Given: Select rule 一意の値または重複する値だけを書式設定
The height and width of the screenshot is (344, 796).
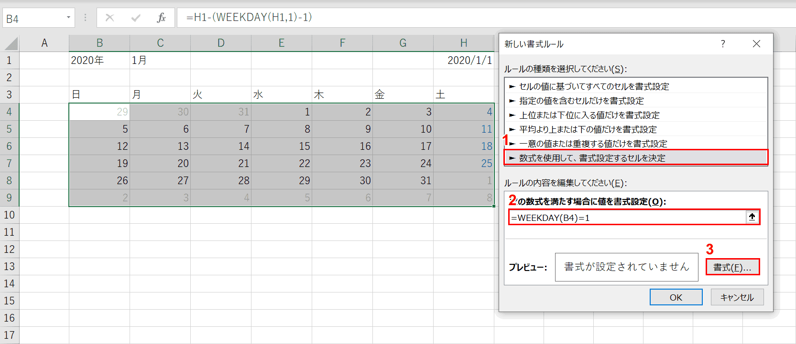Looking at the screenshot, I should point(636,144).
